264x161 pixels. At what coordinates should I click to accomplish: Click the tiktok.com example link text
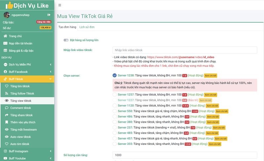tap(181, 57)
